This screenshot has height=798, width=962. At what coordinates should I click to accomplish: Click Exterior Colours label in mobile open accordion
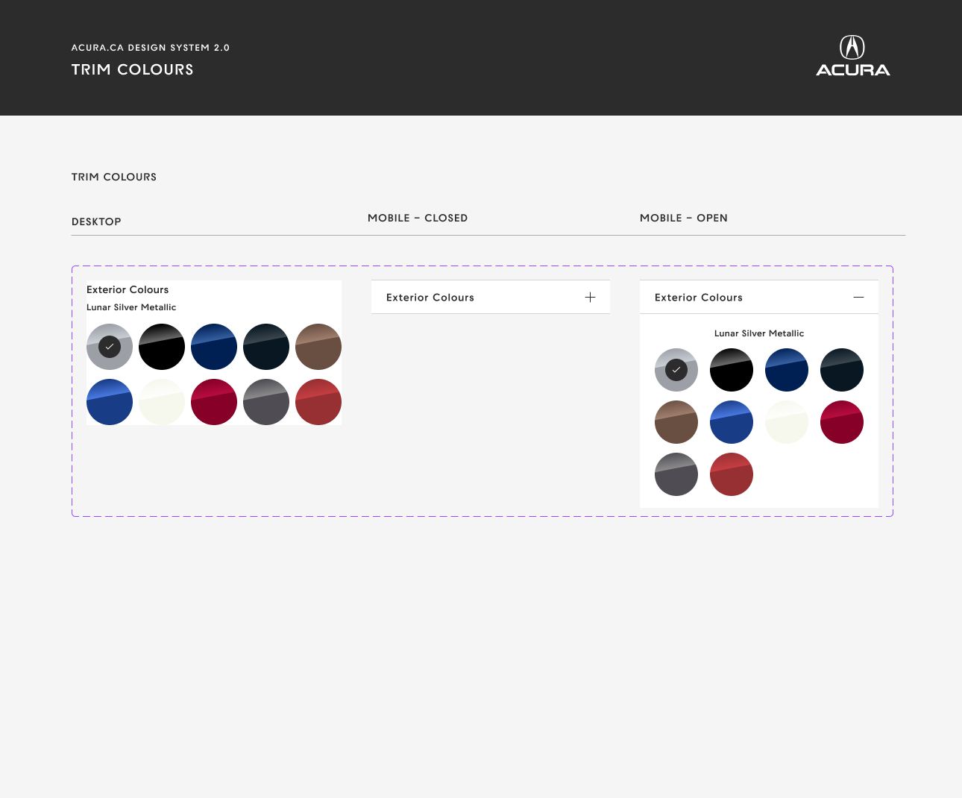pos(699,298)
